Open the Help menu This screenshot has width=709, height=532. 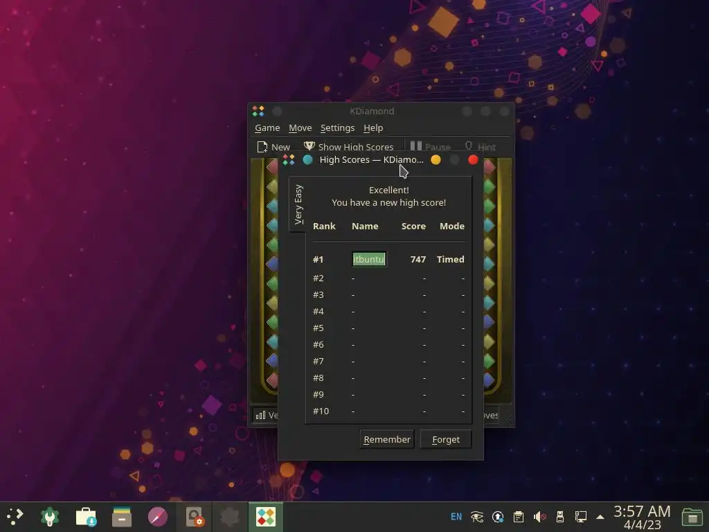[373, 128]
